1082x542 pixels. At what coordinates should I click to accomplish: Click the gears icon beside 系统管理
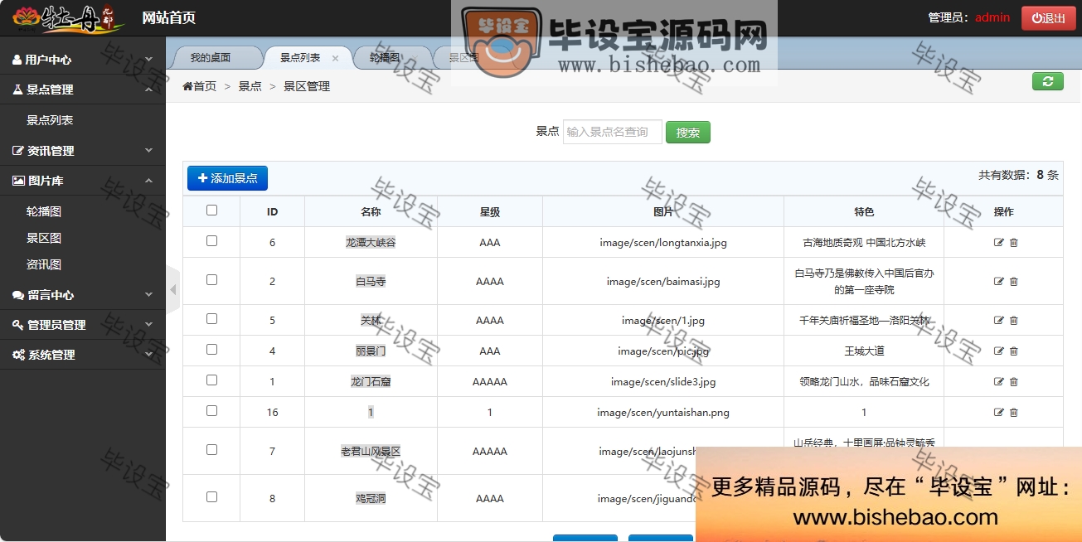click(x=19, y=355)
